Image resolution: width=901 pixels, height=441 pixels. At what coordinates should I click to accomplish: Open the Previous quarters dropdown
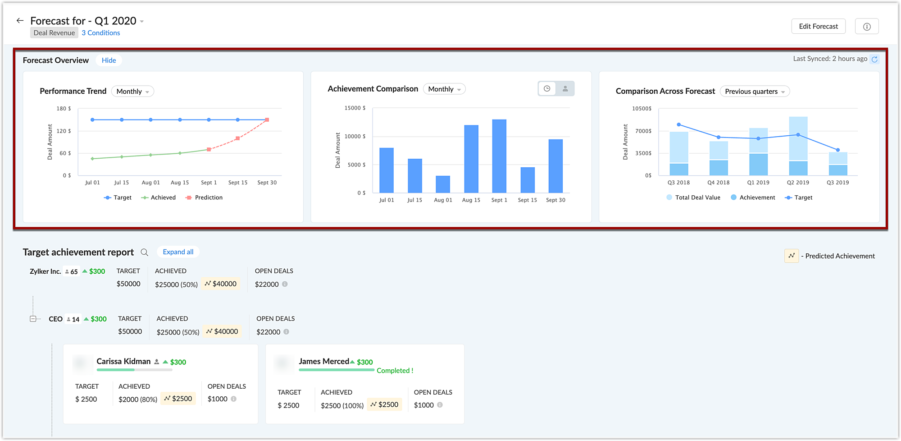click(754, 91)
